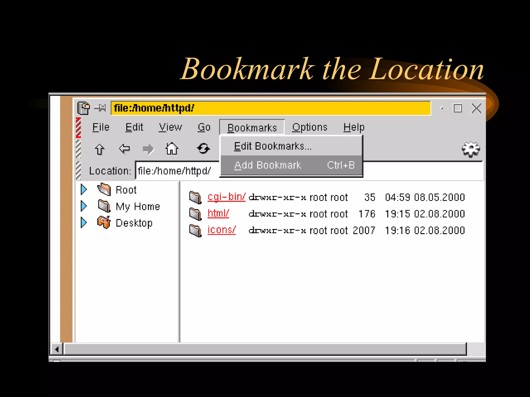Click the yellow title bar file:/home/httpd/
This screenshot has height=397, width=530.
tap(271, 108)
